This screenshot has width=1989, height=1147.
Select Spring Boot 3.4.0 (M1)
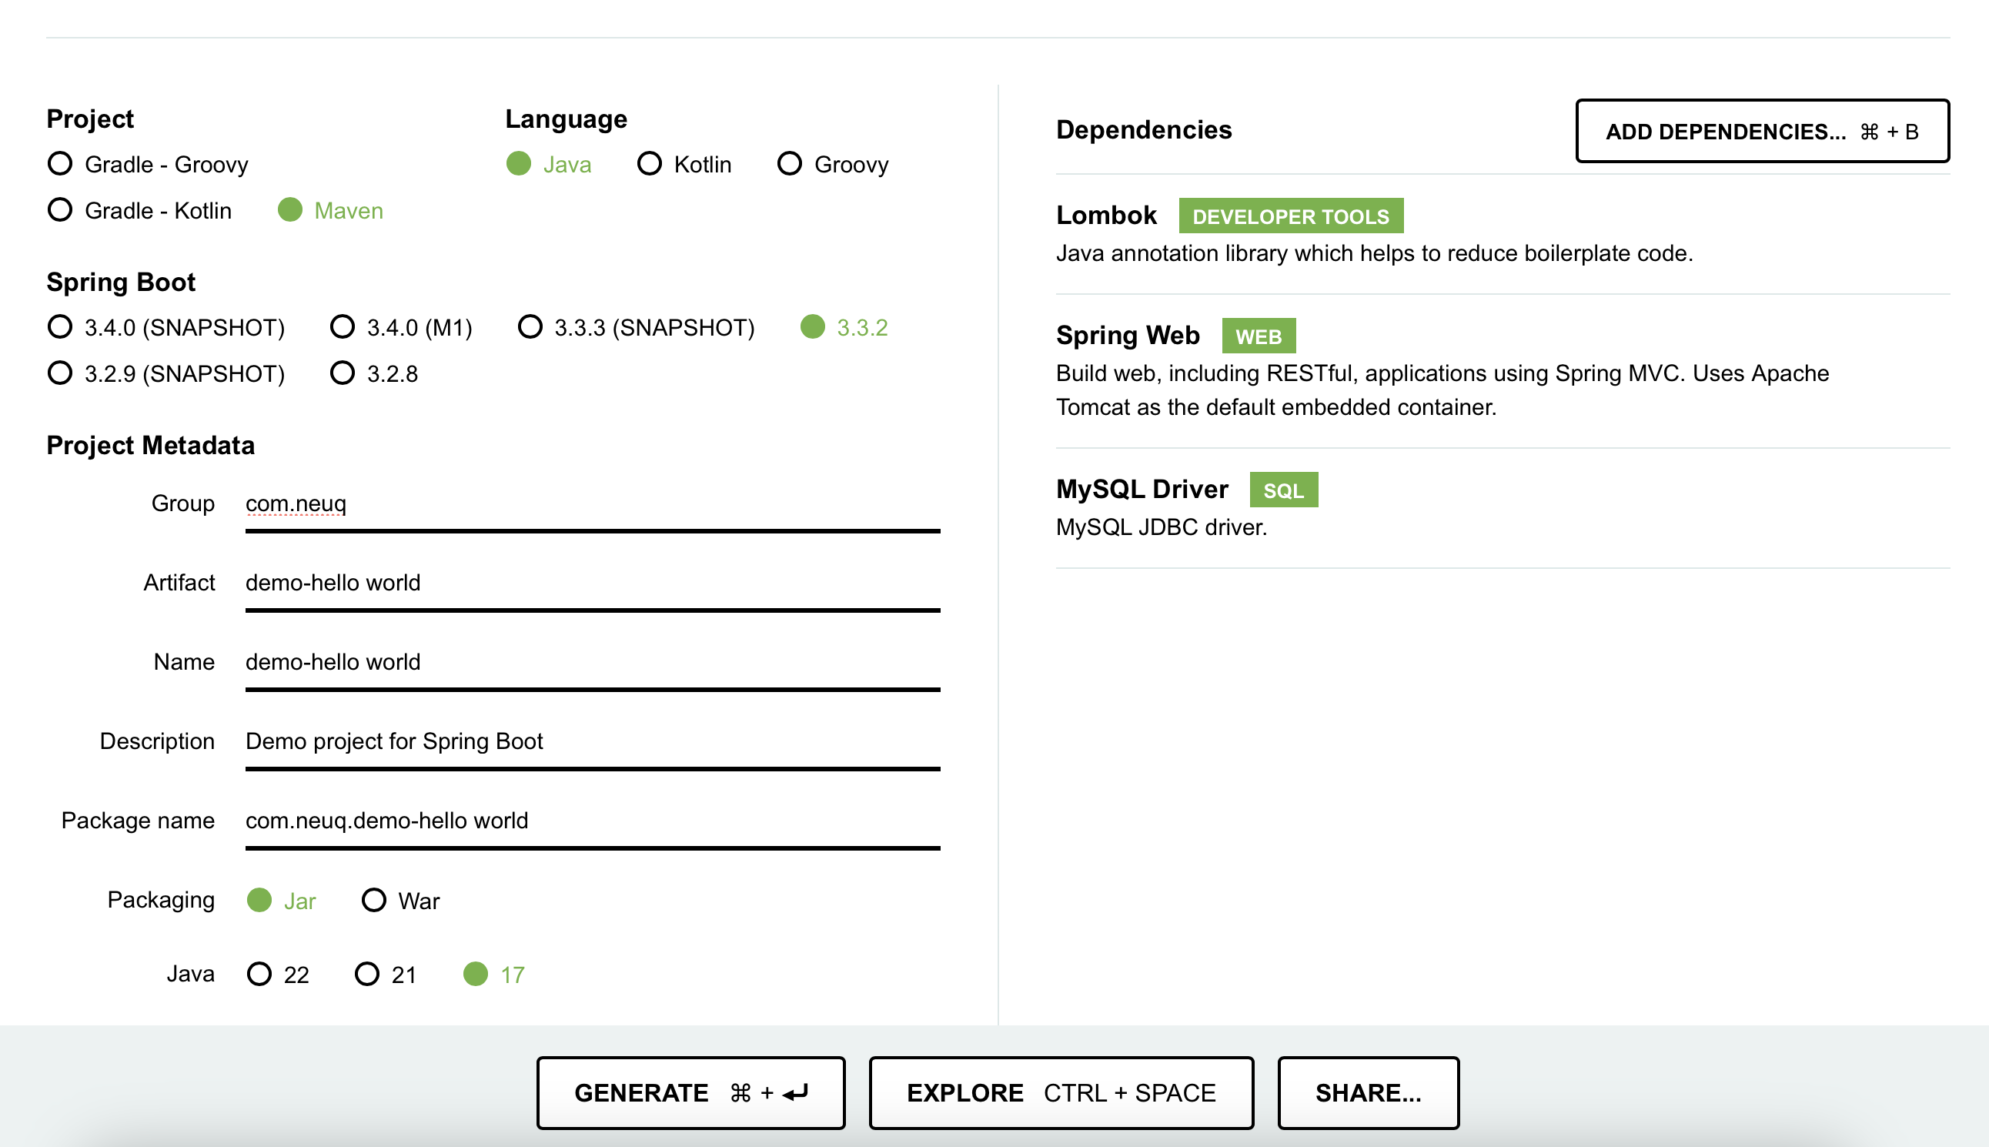[x=401, y=327]
